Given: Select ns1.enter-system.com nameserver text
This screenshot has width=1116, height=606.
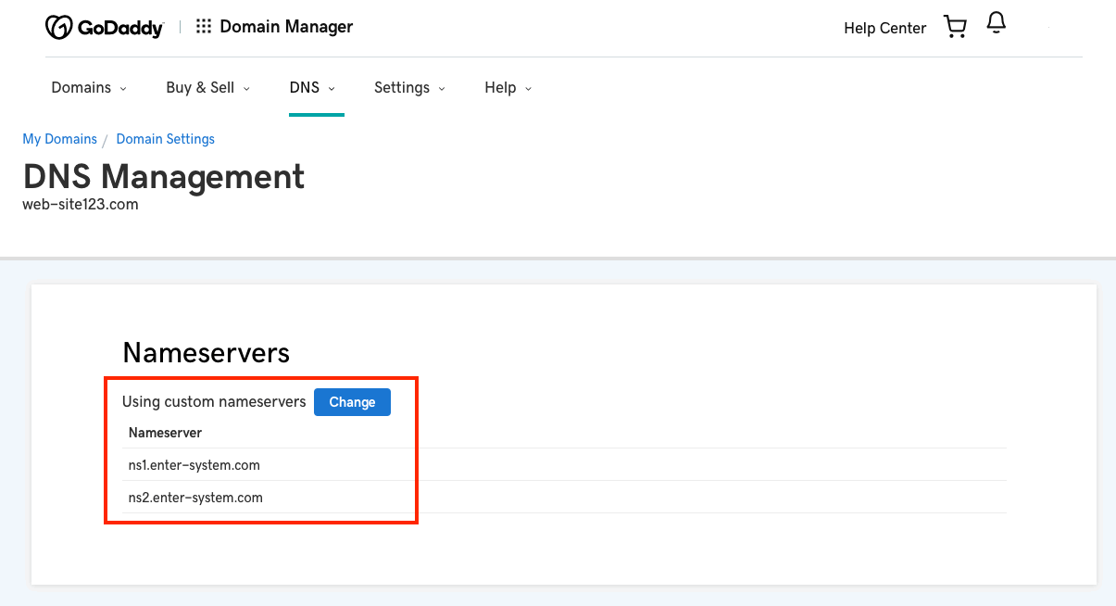Looking at the screenshot, I should (x=195, y=465).
